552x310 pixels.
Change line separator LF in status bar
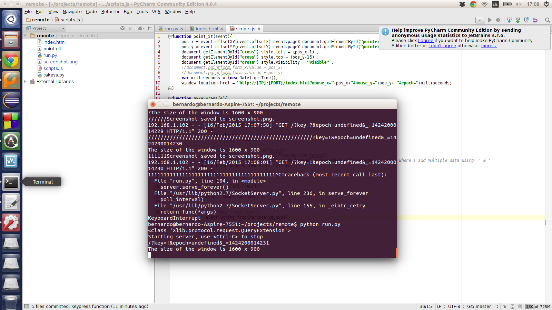[441, 306]
